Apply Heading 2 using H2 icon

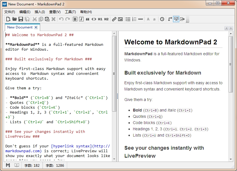click(x=106, y=19)
